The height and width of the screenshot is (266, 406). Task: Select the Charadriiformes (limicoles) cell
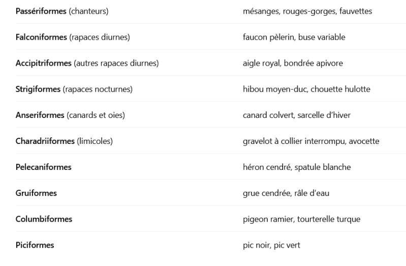coord(64,141)
